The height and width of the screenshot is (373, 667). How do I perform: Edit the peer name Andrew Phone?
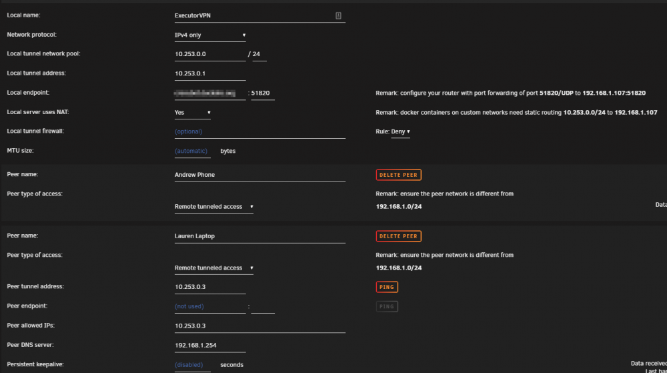coord(260,175)
